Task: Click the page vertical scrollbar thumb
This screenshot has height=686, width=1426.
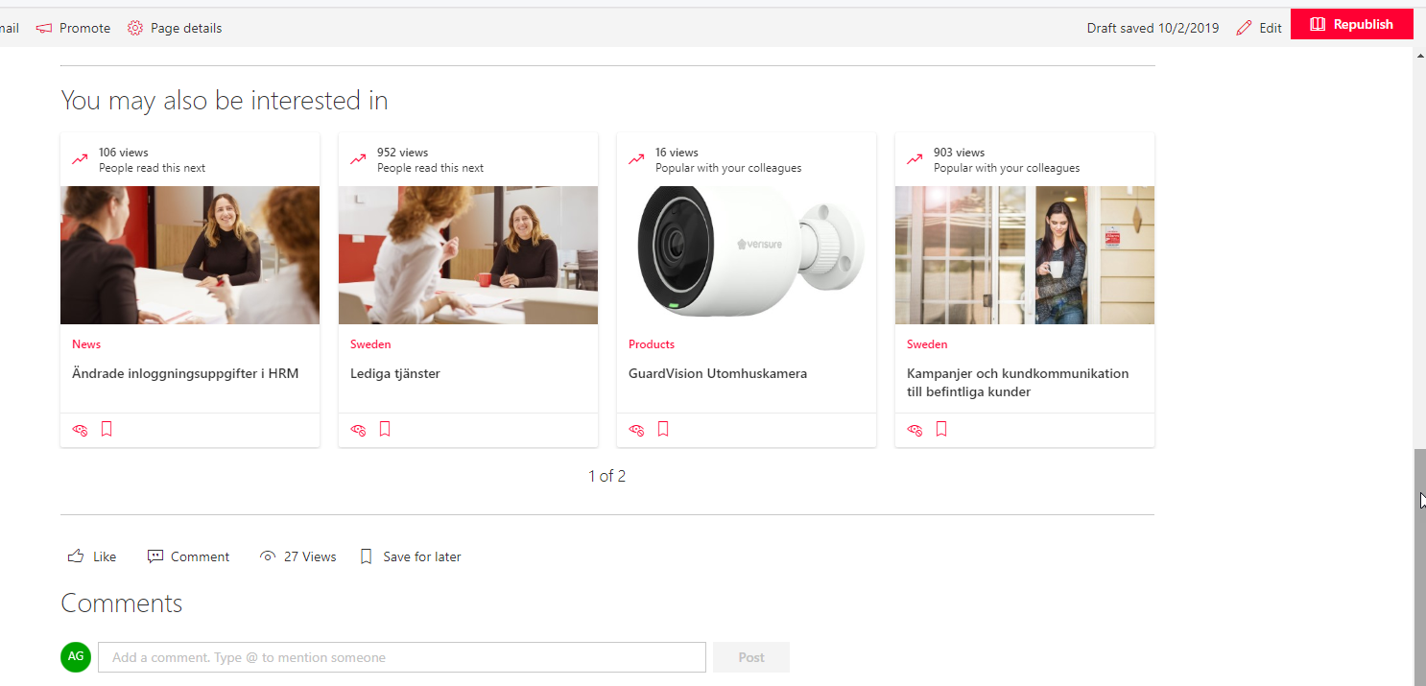Action: tap(1420, 566)
